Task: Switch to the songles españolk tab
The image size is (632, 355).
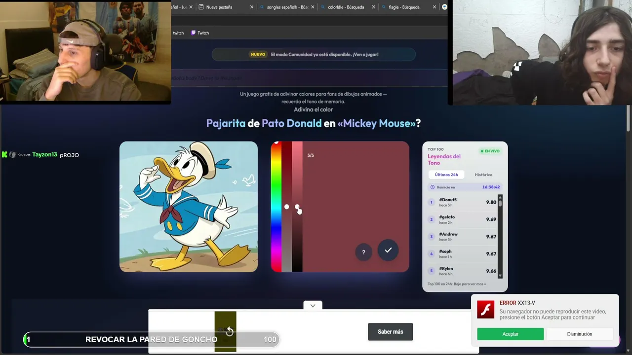Action: 287,7
